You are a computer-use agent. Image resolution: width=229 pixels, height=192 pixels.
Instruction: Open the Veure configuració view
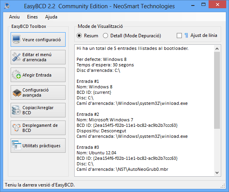tap(38, 40)
